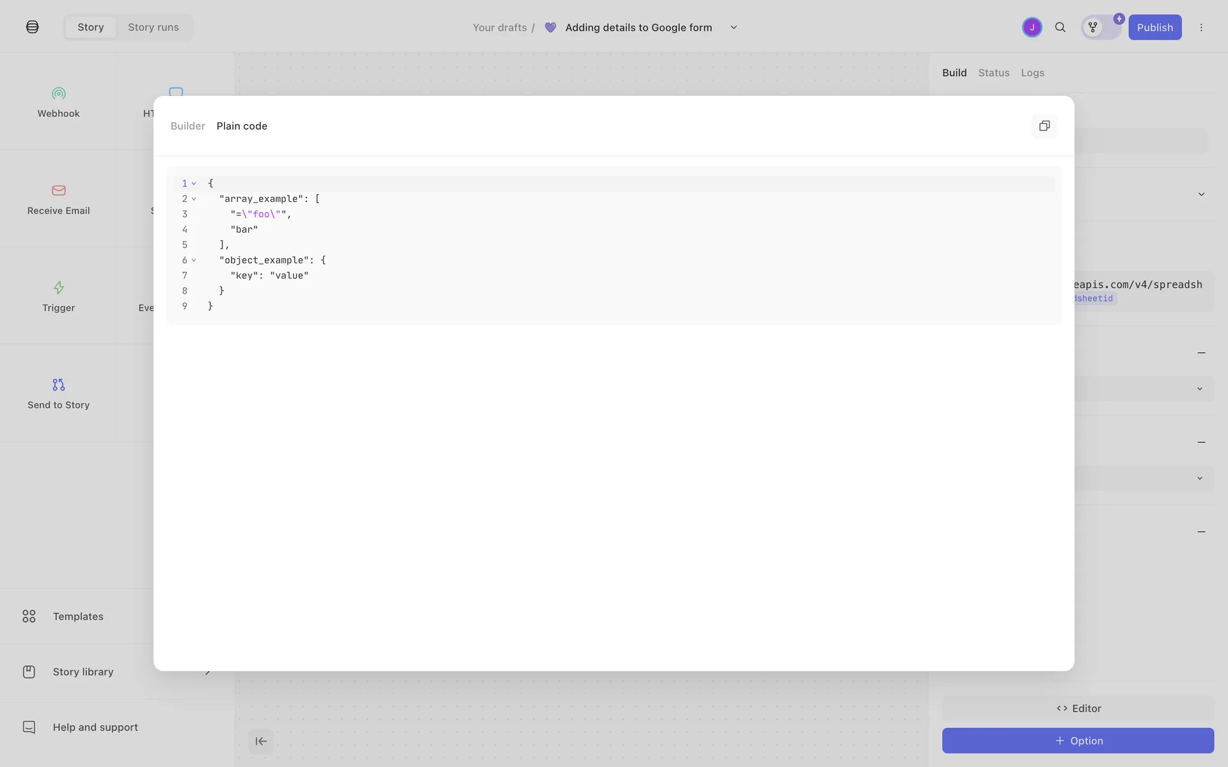Click the collapse sidebar arrow icon
This screenshot has height=767, width=1228.
coord(261,741)
